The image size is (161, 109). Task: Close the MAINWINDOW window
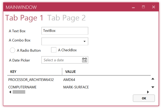pyautogui.click(x=153, y=7)
